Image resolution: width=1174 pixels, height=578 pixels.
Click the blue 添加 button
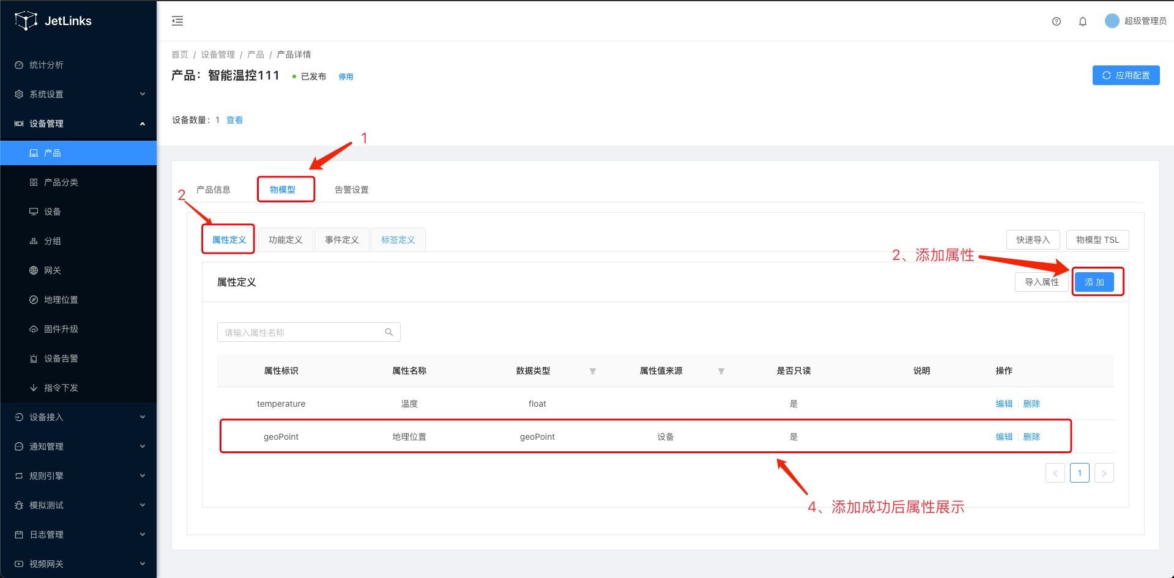click(x=1094, y=282)
